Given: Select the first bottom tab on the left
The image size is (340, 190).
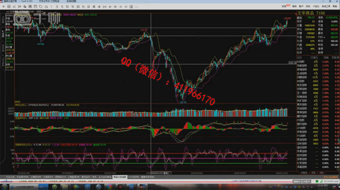Looking at the screenshot, I should tap(10, 177).
